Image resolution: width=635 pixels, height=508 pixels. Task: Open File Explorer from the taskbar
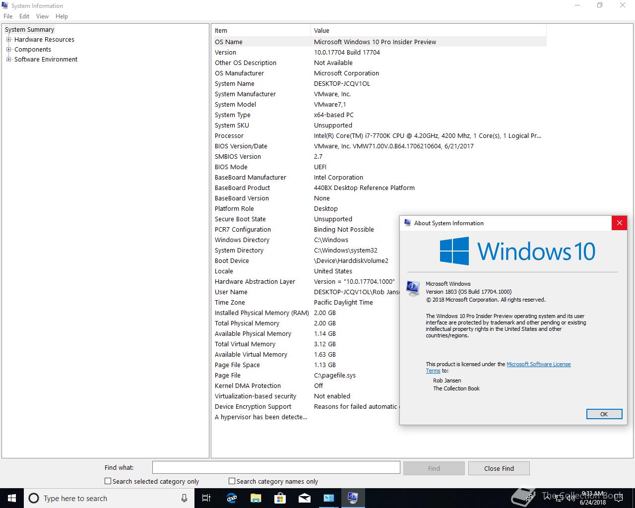coord(255,498)
